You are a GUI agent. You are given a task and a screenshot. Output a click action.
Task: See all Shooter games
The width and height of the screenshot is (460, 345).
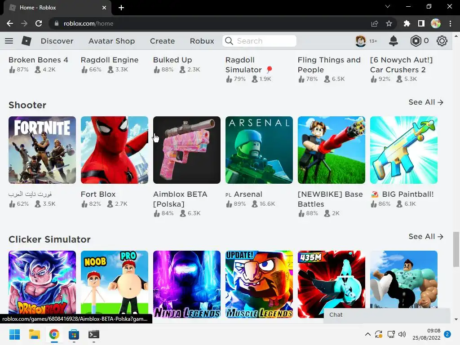click(x=426, y=102)
